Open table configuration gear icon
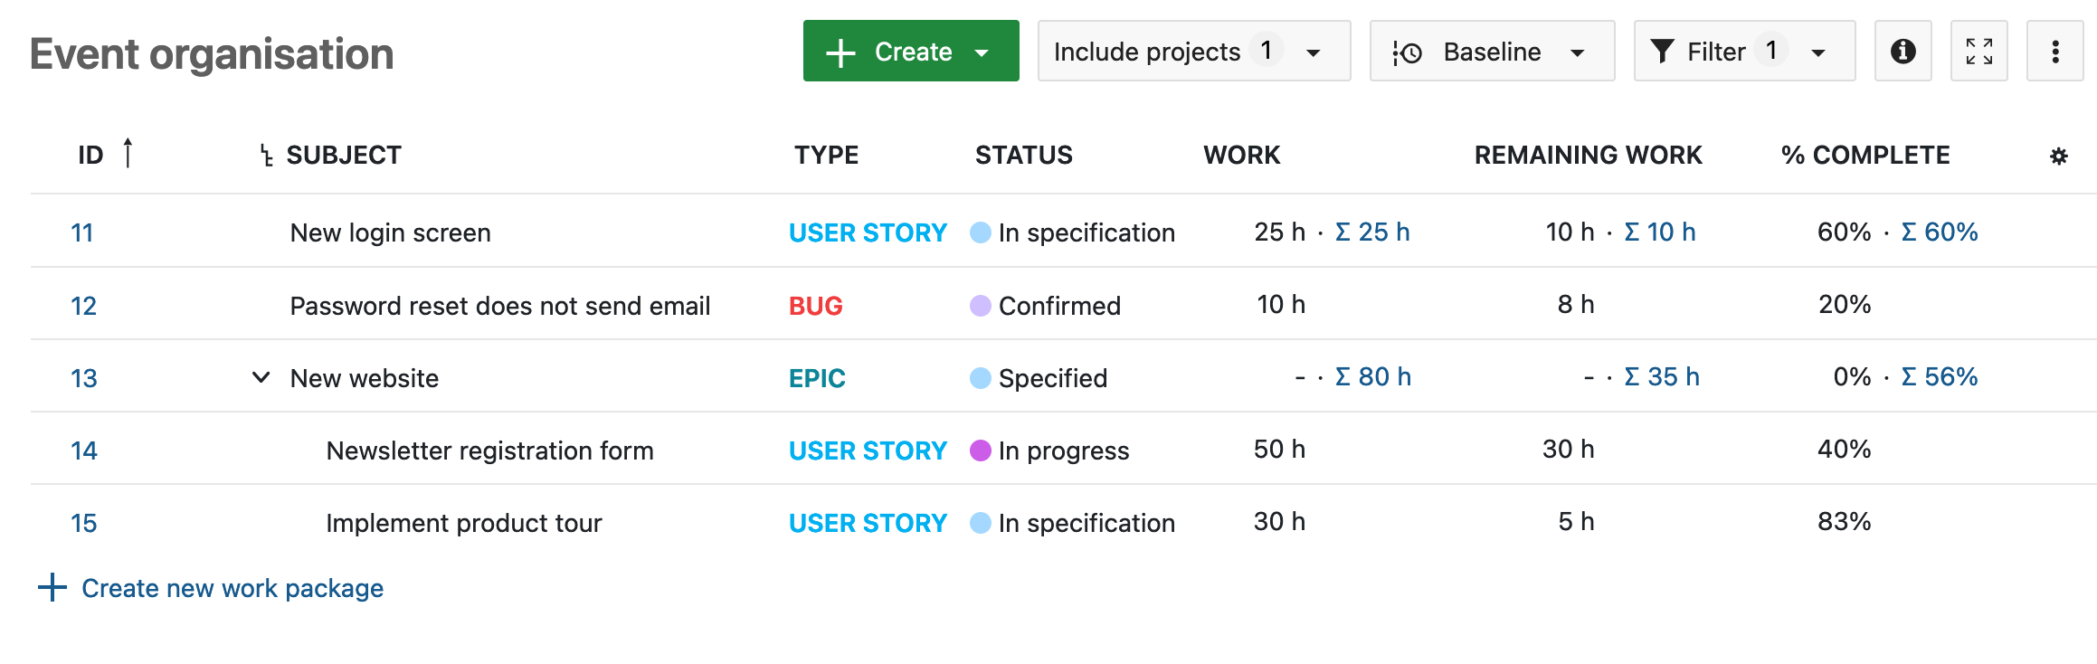The height and width of the screenshot is (664, 2097). point(2058,157)
